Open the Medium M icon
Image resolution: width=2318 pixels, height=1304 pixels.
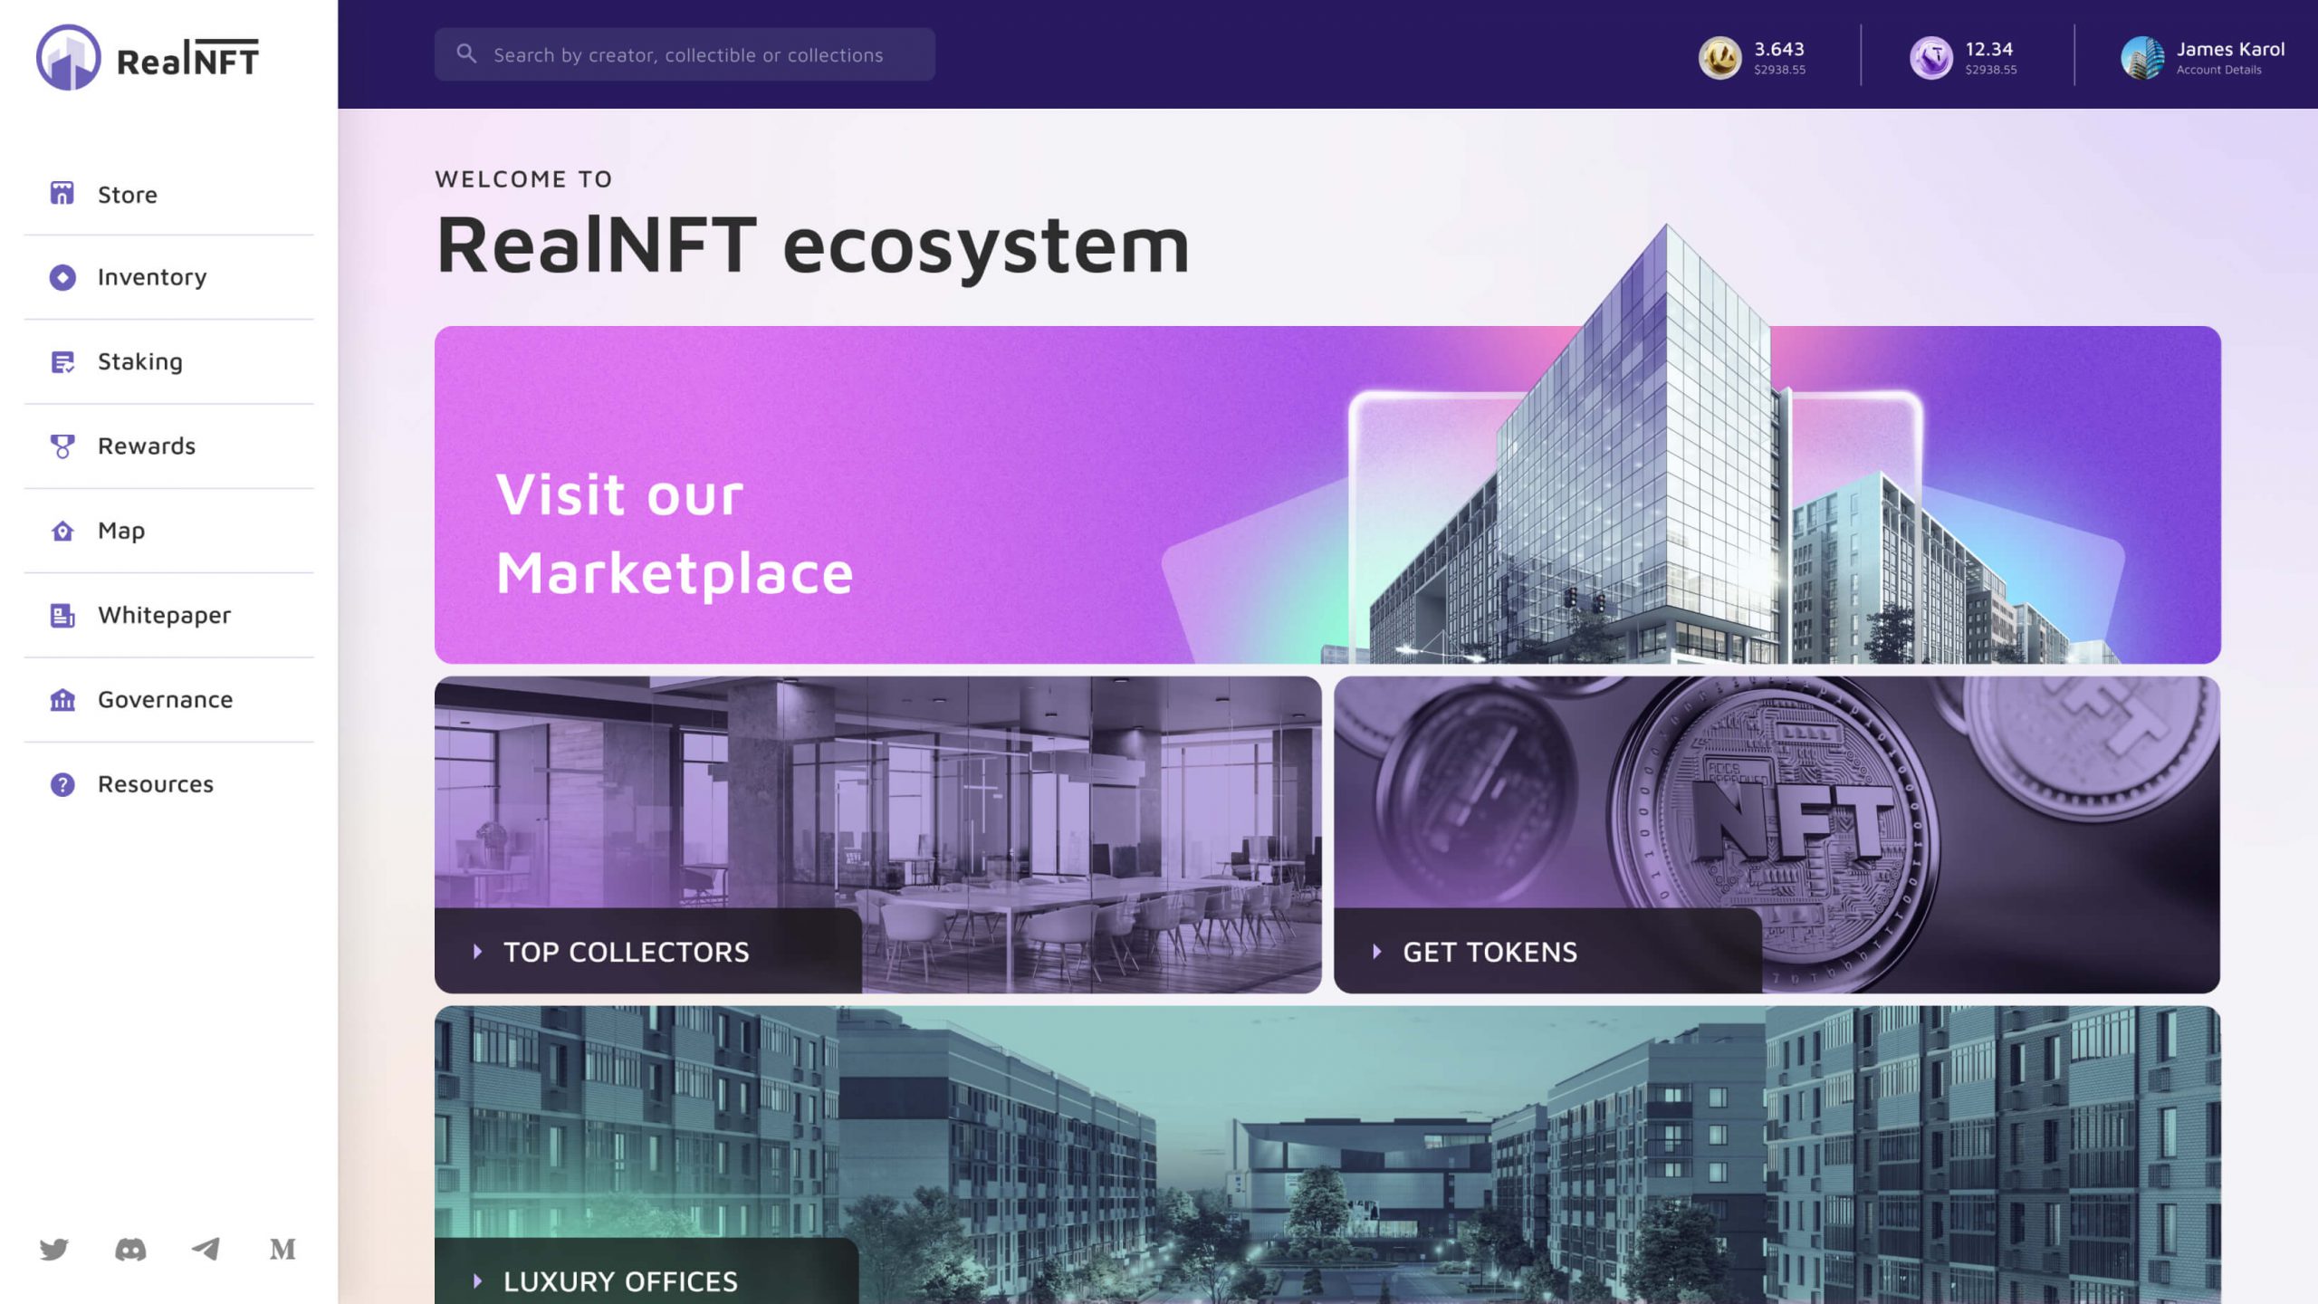(x=283, y=1250)
